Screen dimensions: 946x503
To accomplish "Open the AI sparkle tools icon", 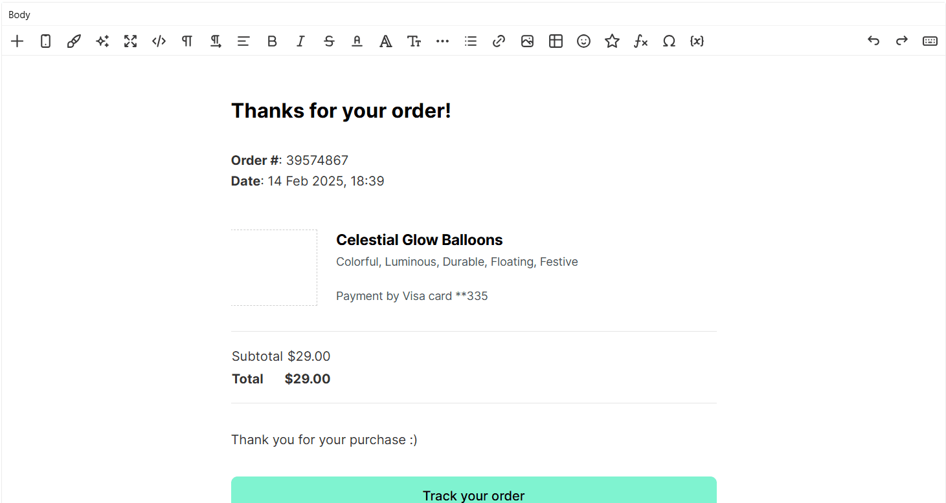I will coord(102,41).
